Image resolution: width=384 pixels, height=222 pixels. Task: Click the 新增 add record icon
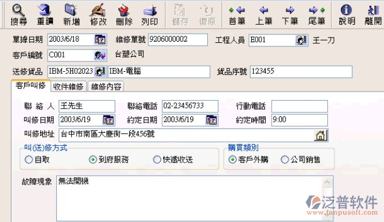(x=71, y=10)
